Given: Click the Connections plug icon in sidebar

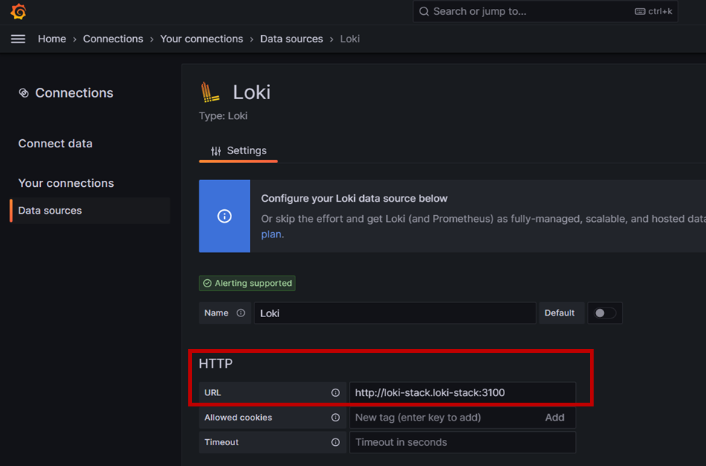Looking at the screenshot, I should (24, 93).
